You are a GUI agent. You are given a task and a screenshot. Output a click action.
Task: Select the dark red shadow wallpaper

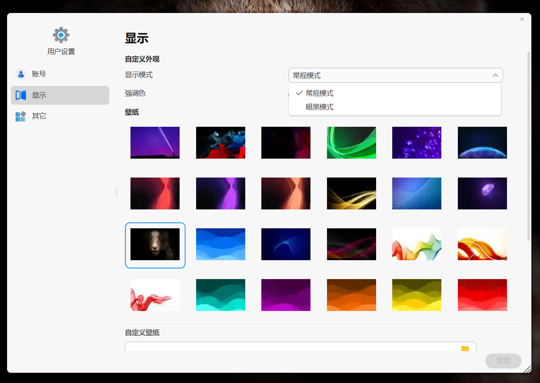coord(286,142)
